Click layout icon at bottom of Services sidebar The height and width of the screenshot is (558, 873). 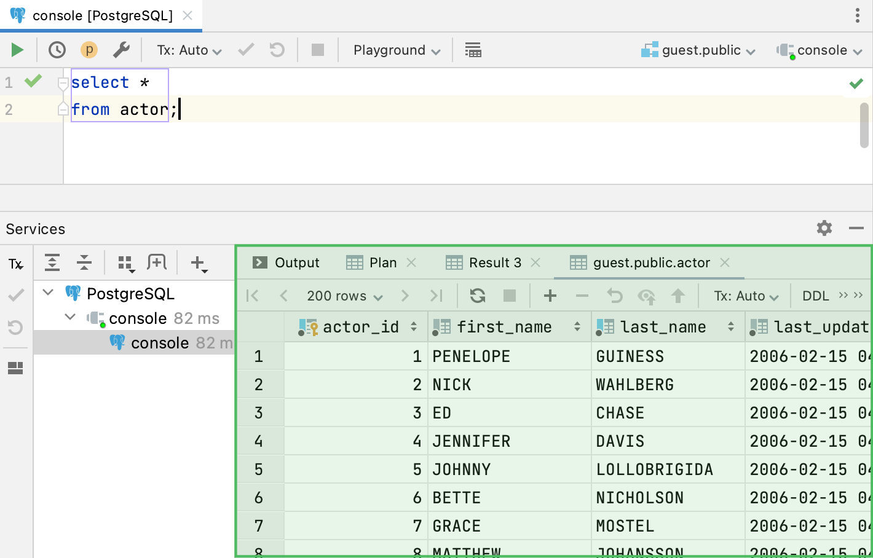point(15,368)
